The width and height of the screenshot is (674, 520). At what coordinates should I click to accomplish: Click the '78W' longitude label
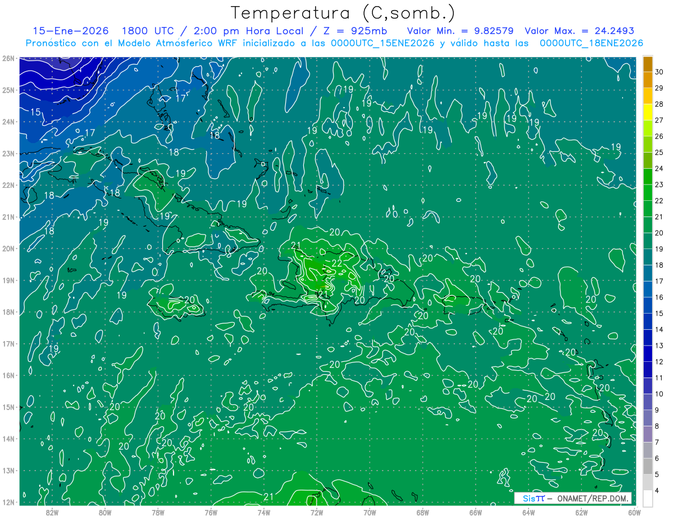158,513
